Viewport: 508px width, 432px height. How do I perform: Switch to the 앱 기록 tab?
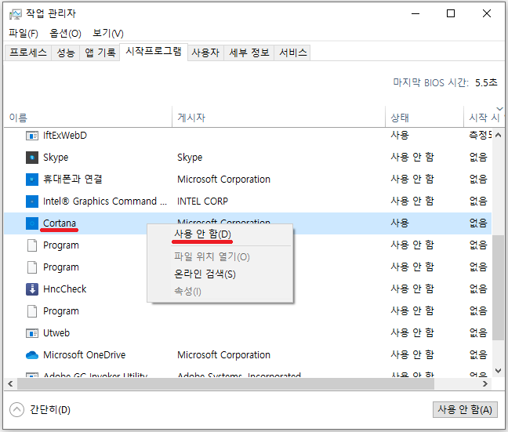pos(100,53)
